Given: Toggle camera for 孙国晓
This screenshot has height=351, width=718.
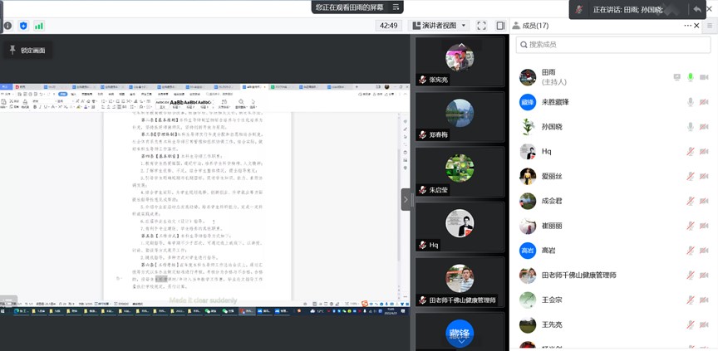Looking at the screenshot, I should tap(704, 127).
